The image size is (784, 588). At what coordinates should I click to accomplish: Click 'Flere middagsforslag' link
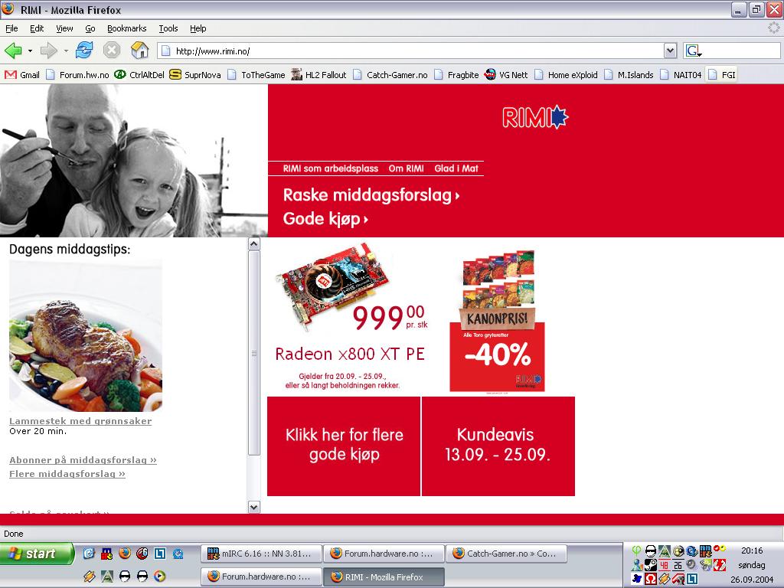[x=67, y=474]
